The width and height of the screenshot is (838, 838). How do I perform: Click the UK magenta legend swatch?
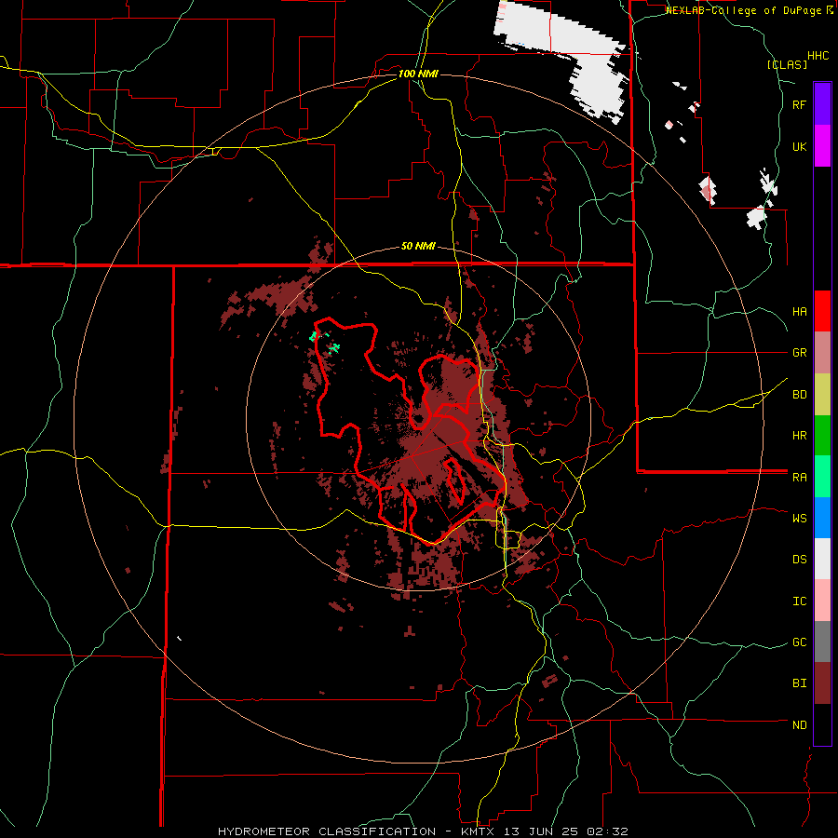(x=822, y=146)
